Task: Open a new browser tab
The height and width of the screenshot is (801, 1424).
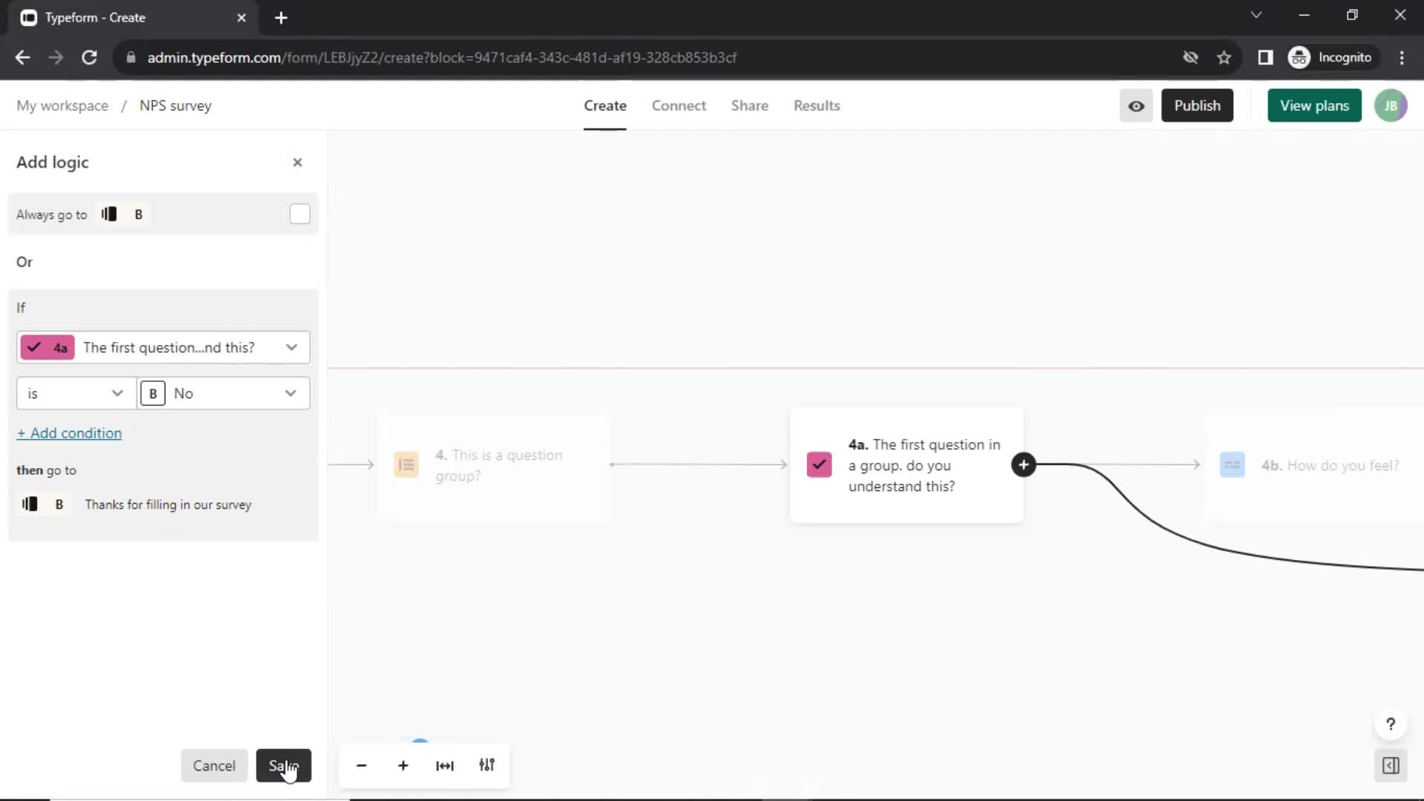Action: pyautogui.click(x=281, y=18)
